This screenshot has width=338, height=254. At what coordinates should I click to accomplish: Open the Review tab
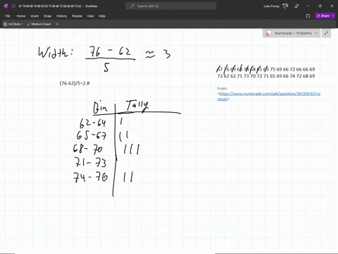click(x=77, y=16)
